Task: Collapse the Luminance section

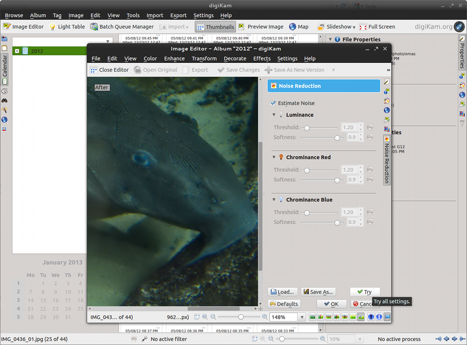Action: [274, 115]
